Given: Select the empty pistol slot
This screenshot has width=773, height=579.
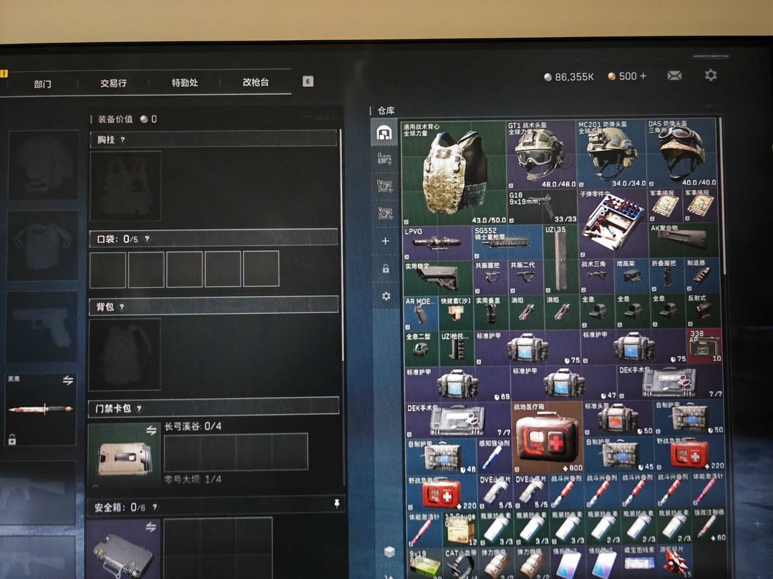Looking at the screenshot, I should [42, 327].
